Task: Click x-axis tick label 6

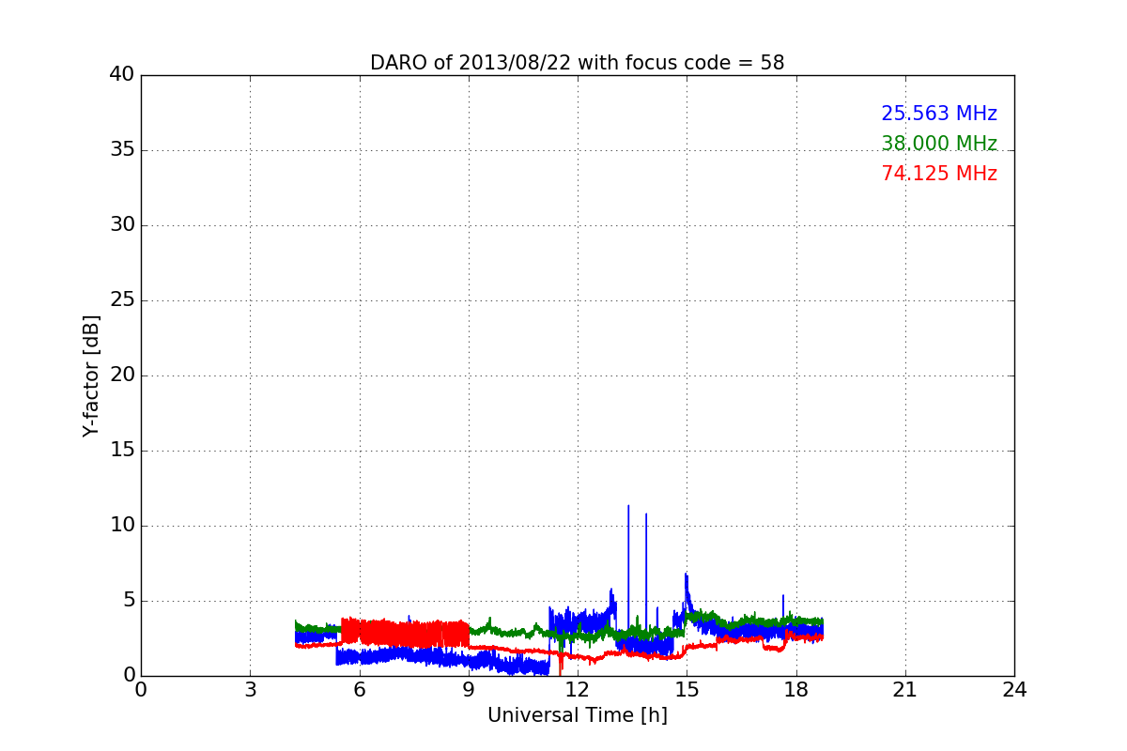Action: 359,690
